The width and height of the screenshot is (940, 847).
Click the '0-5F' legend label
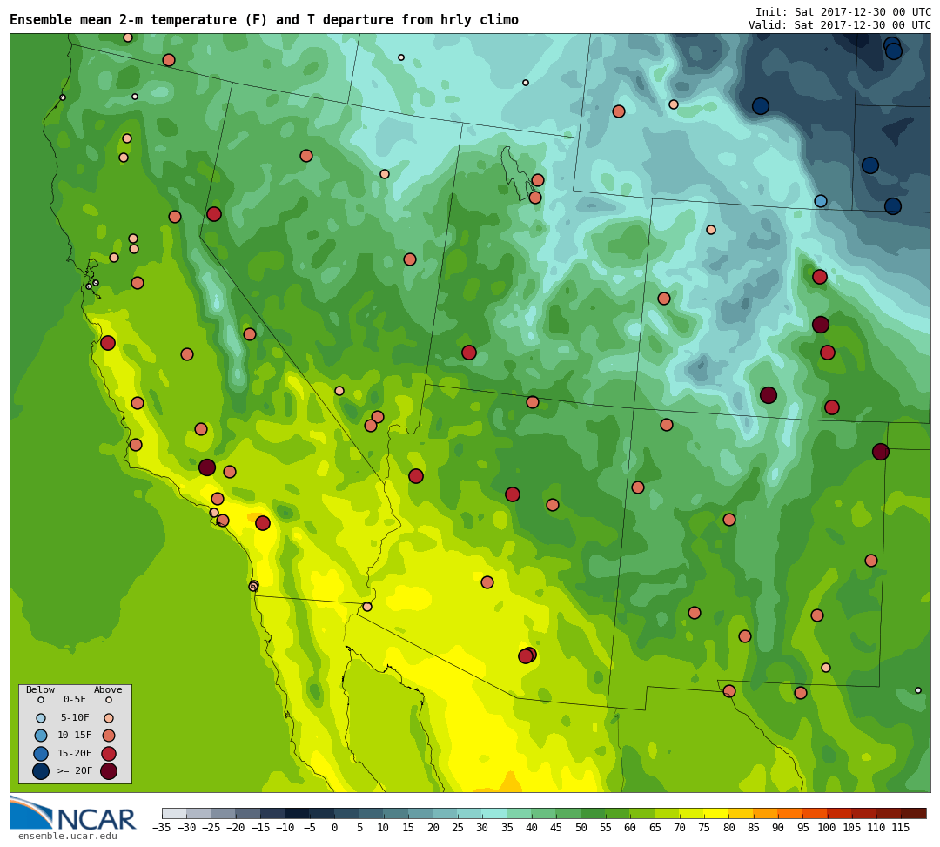point(75,700)
